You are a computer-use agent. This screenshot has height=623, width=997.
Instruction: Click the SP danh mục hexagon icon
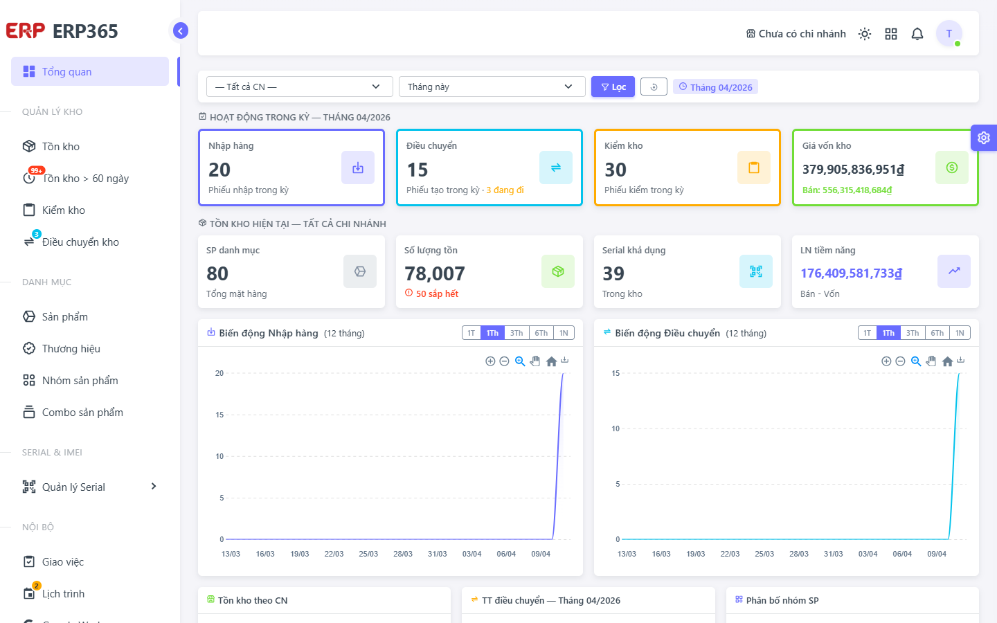coord(360,271)
